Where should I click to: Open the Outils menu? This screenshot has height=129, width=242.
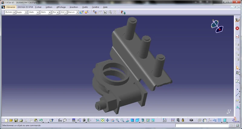[85, 7]
